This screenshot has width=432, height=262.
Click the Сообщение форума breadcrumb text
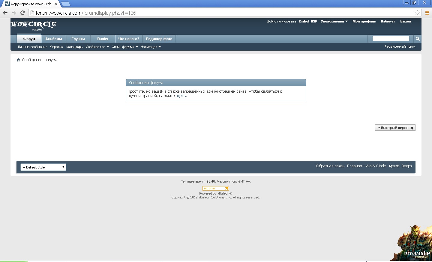click(x=39, y=60)
